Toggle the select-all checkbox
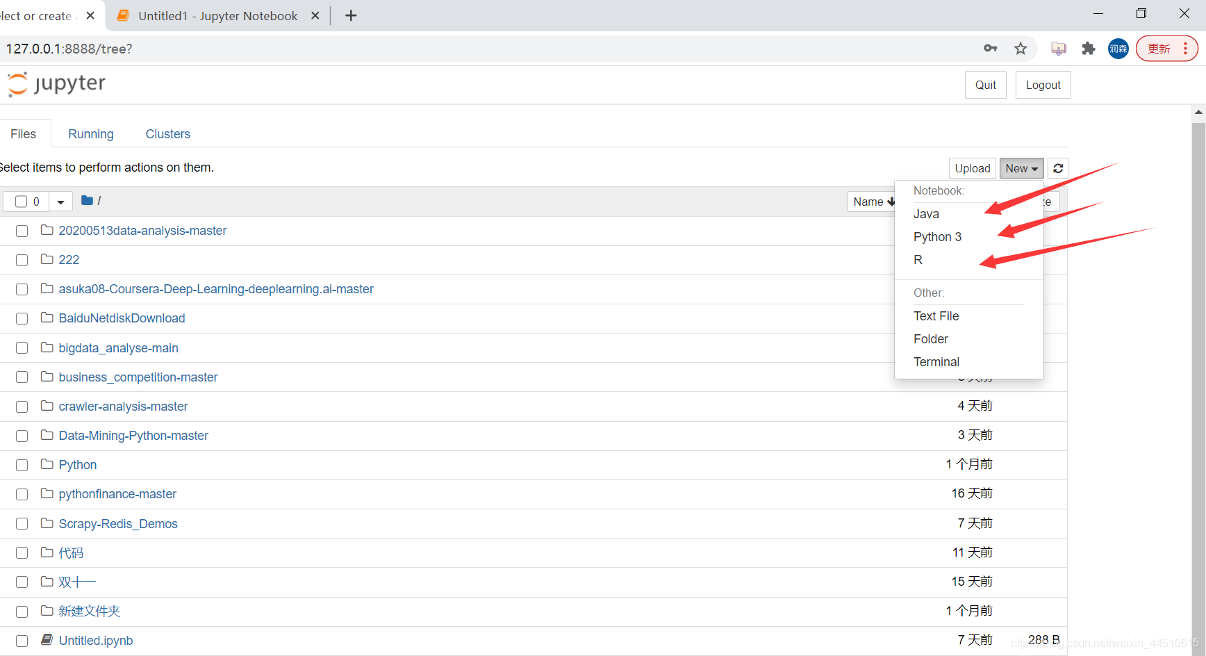The height and width of the screenshot is (656, 1206). click(21, 202)
